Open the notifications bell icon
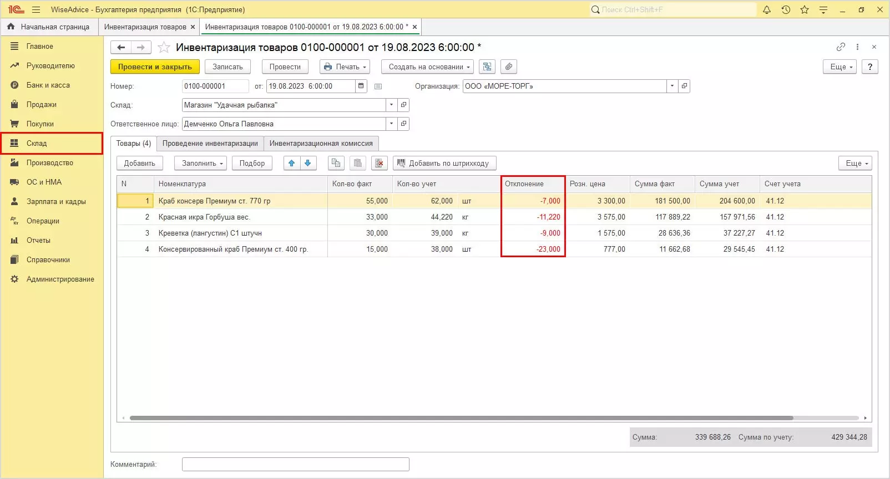The width and height of the screenshot is (890, 479). [767, 9]
